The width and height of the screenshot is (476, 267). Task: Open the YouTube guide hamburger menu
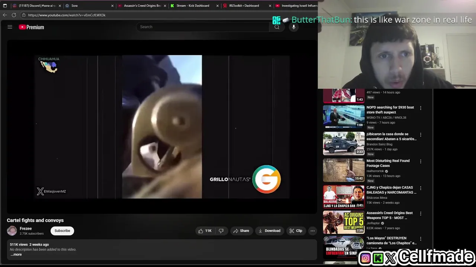click(10, 27)
